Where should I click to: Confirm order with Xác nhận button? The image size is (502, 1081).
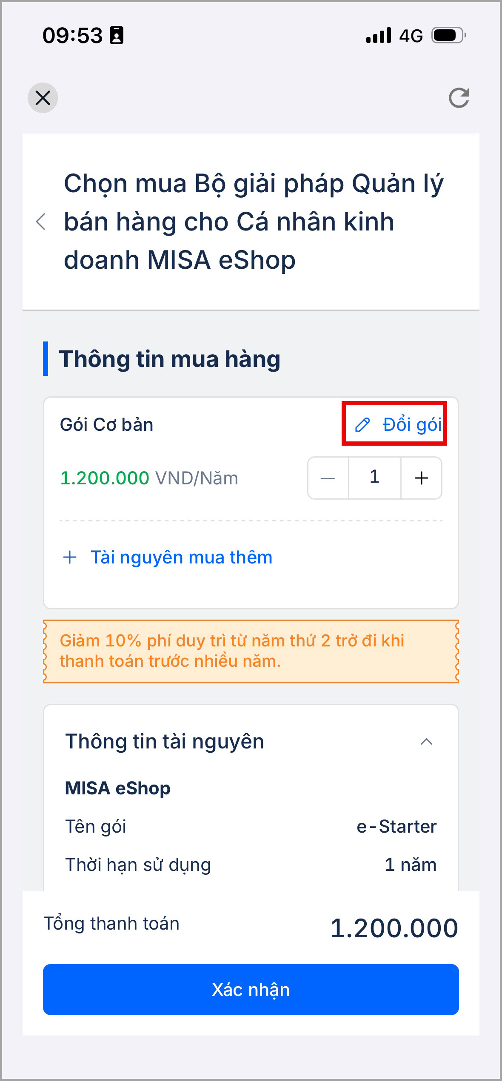tap(251, 990)
